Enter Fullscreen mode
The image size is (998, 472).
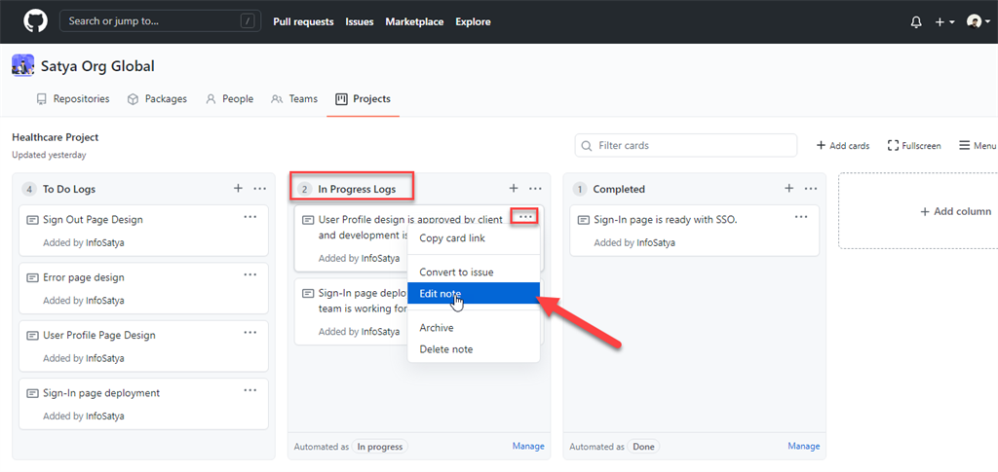[x=914, y=145]
